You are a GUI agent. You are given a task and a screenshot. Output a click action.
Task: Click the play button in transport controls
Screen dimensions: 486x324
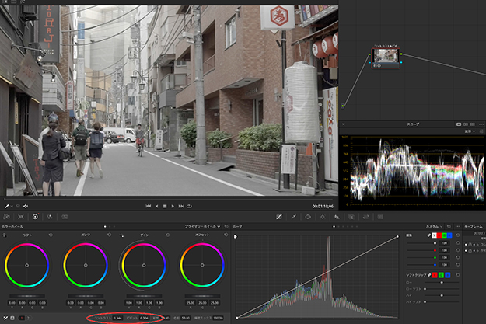click(172, 206)
